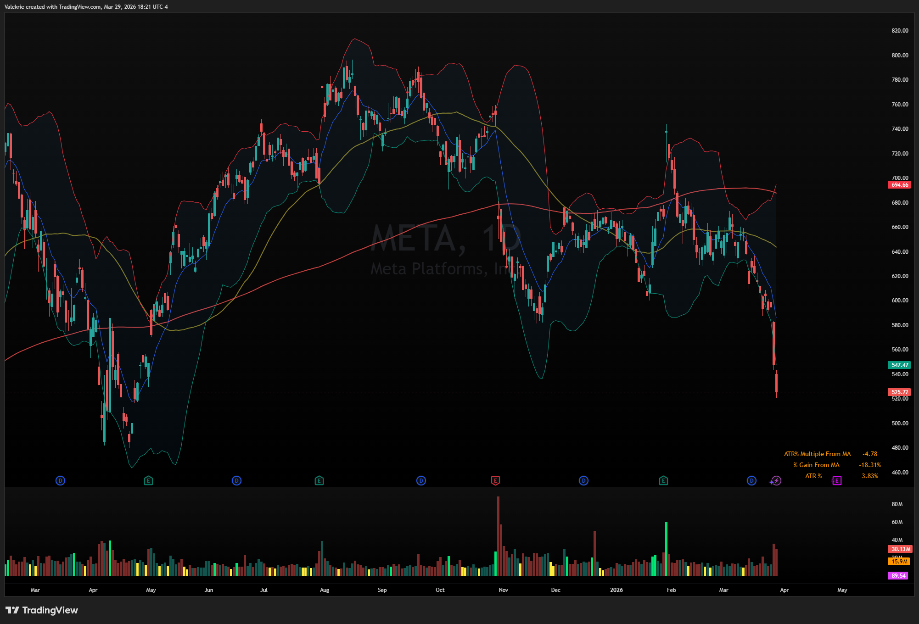This screenshot has width=919, height=624.
Task: Click the 2026 label on time axis
Action: [616, 590]
